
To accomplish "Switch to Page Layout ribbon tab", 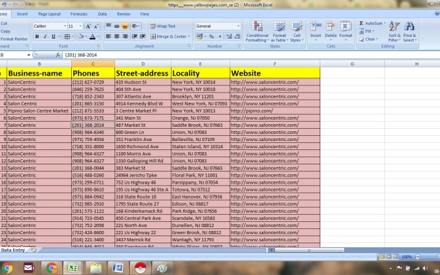I will tap(49, 14).
